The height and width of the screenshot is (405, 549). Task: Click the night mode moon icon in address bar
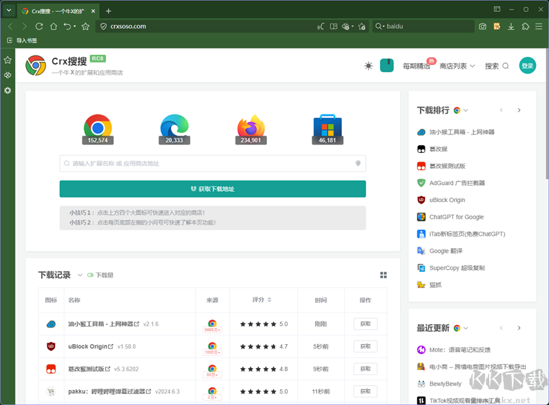tap(320, 26)
